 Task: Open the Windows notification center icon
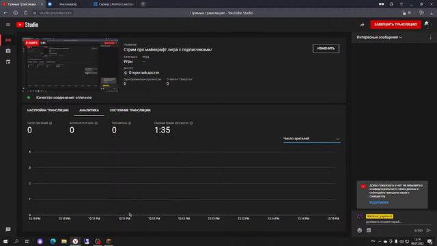click(x=429, y=241)
